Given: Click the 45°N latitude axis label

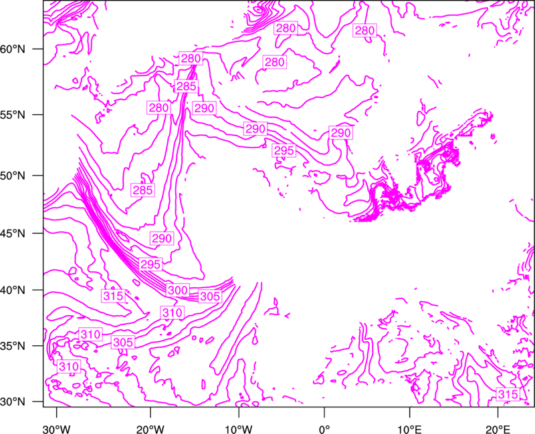Looking at the screenshot, I should tap(13, 233).
